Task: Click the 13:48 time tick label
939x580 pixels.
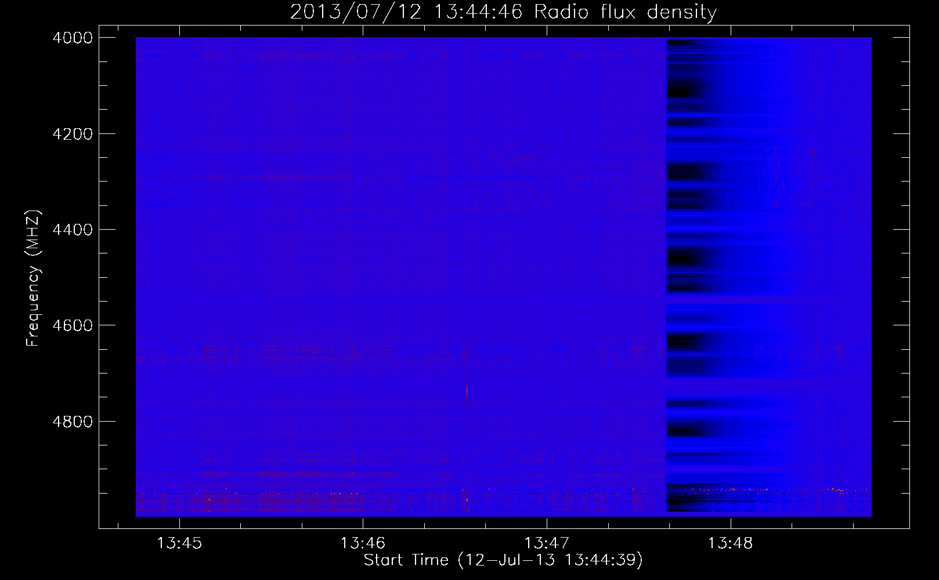Action: (730, 543)
